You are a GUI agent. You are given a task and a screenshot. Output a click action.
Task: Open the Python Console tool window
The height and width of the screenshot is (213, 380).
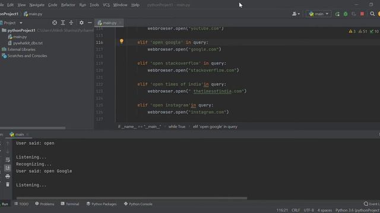[138, 204]
